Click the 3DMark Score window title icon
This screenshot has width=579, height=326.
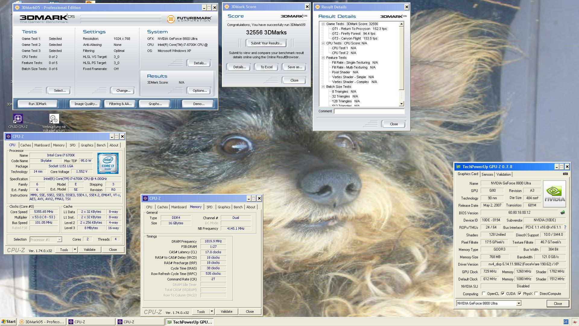[227, 7]
